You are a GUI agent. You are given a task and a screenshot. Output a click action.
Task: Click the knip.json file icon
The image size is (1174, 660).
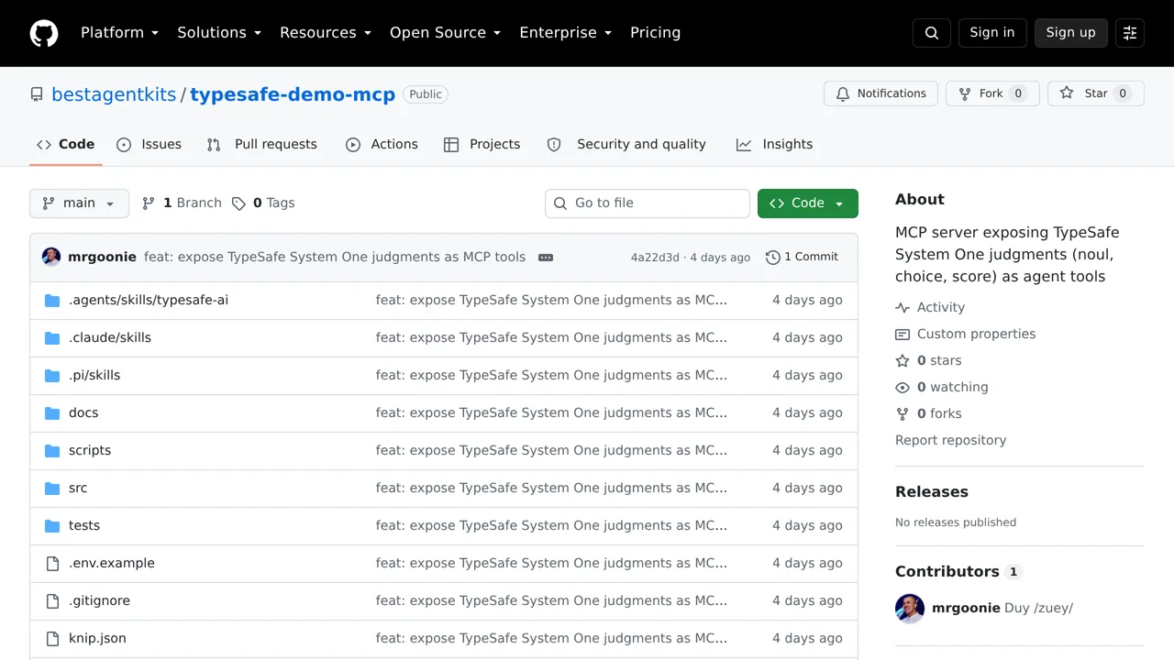(x=52, y=639)
